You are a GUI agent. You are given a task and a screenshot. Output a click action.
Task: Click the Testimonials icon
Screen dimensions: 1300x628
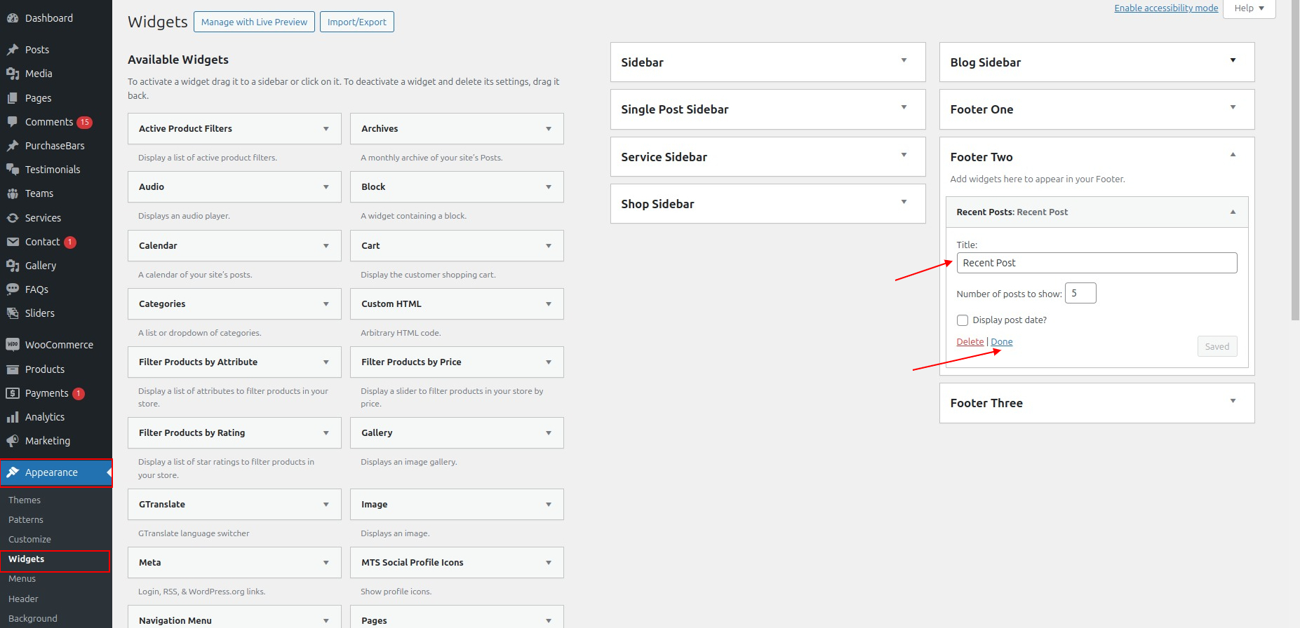pos(13,170)
